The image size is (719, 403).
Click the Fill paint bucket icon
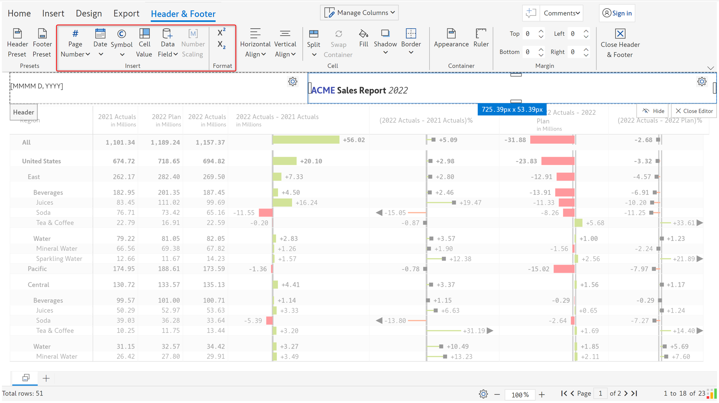(363, 34)
